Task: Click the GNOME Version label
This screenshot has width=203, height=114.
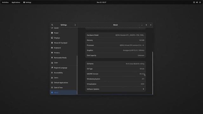Action: (92, 74)
